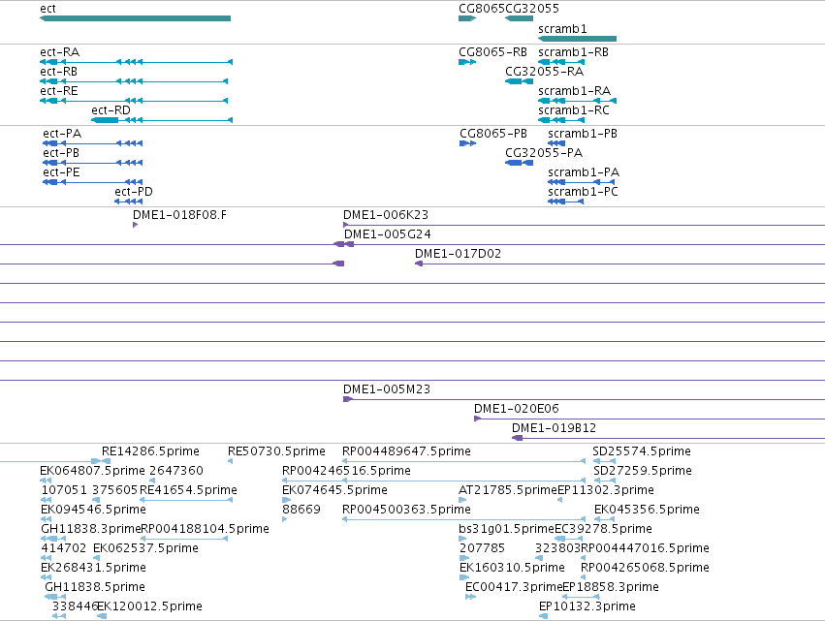Select the RP004246516.5prime EST label
This screenshot has height=621, width=825.
[346, 471]
